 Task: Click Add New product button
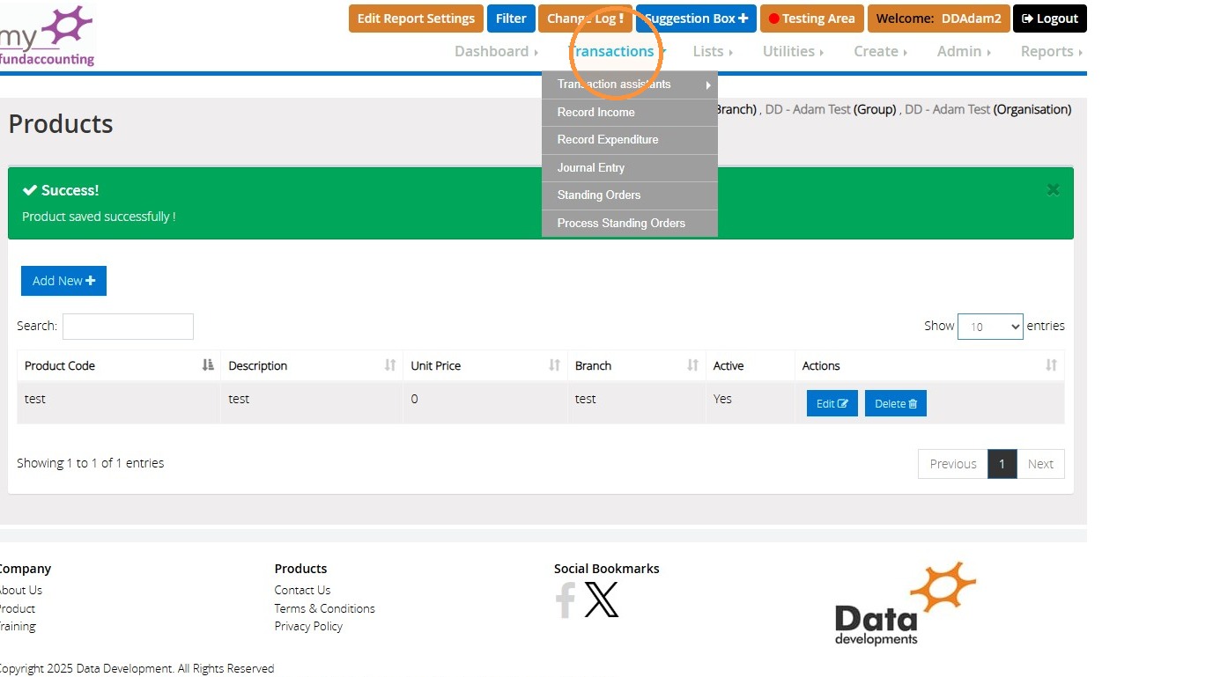click(x=63, y=281)
